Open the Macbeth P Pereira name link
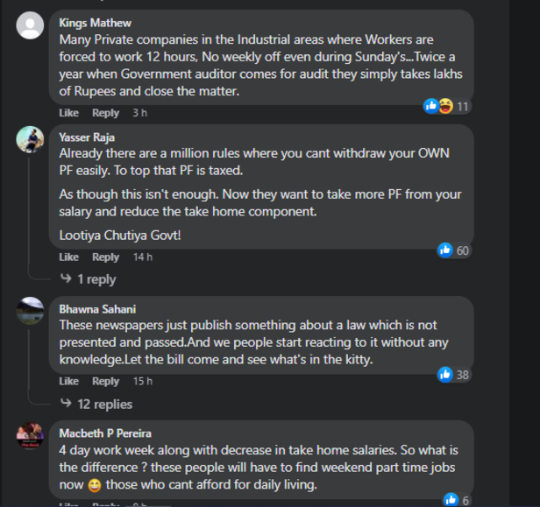Image resolution: width=540 pixels, height=507 pixels. point(105,433)
